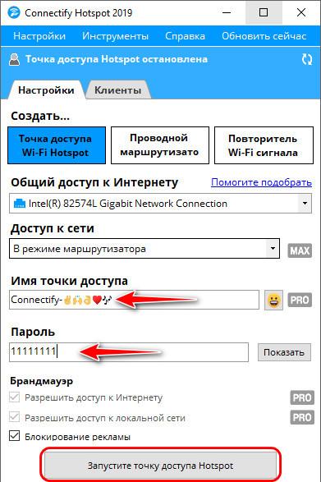Click the Общий доступ к Интернету heading

tap(94, 182)
